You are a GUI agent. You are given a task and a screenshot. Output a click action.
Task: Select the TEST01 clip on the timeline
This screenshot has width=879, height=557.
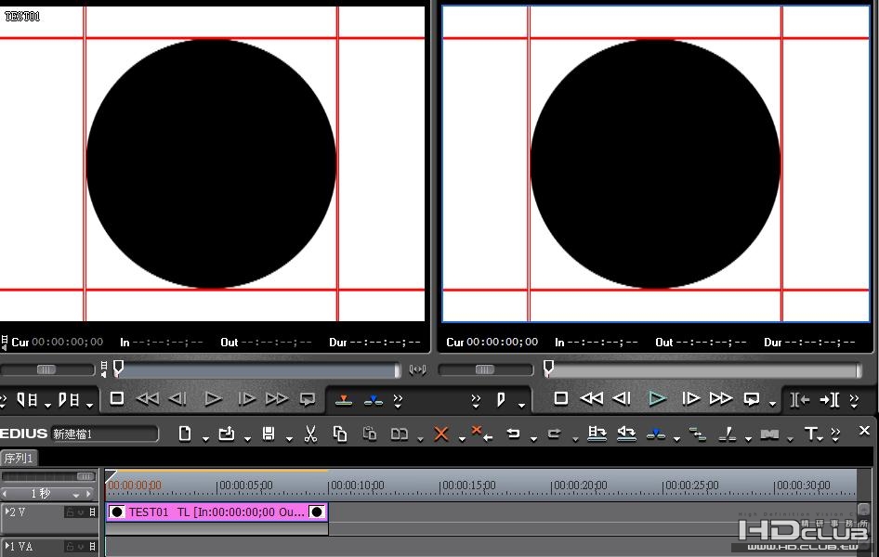tap(216, 512)
